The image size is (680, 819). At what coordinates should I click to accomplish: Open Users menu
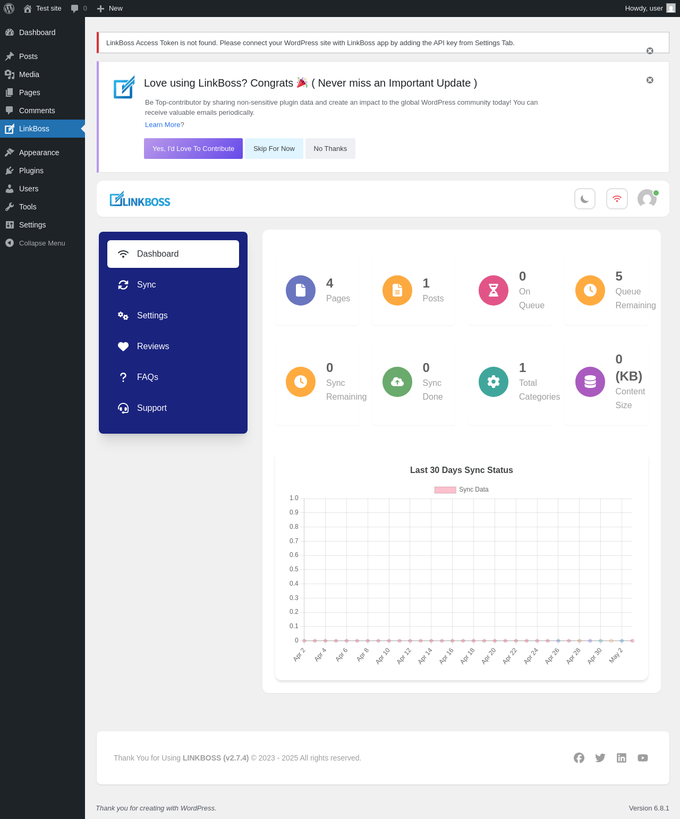click(42, 189)
